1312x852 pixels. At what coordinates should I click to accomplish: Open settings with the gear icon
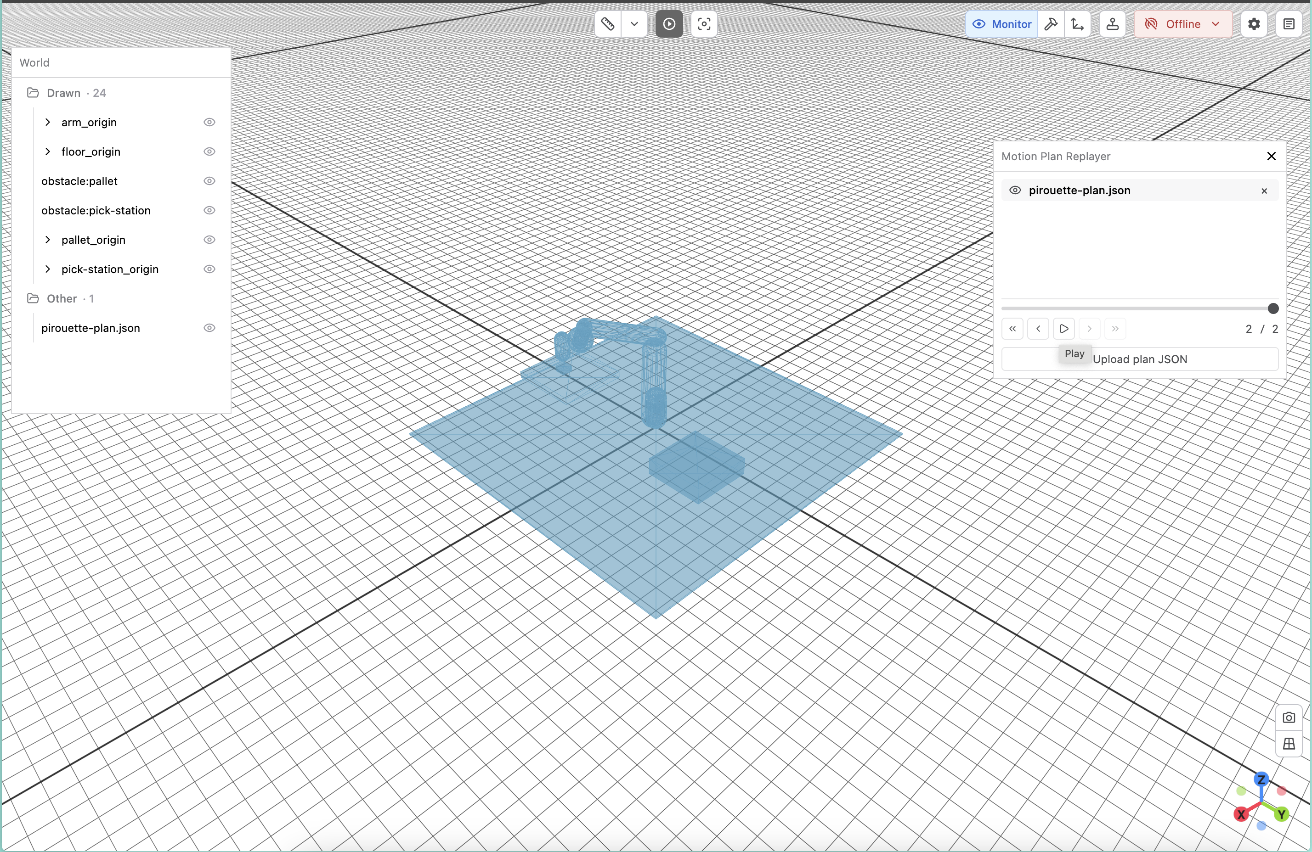[1254, 24]
